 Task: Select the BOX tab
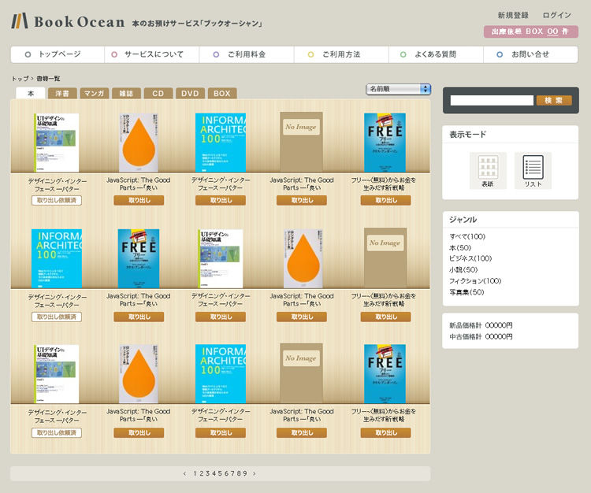[222, 93]
